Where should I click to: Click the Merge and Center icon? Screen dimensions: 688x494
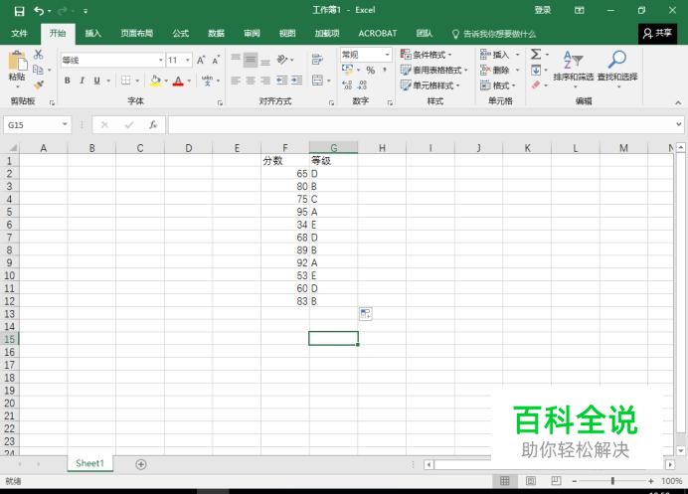[317, 81]
